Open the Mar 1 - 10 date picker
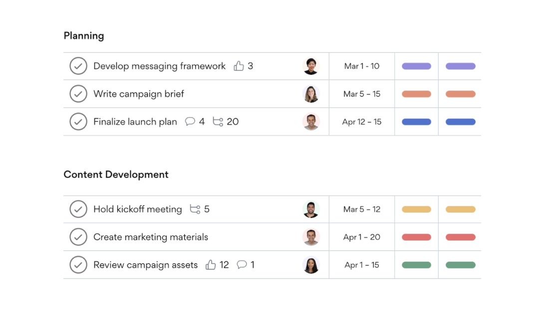This screenshot has width=554, height=309. tap(362, 66)
